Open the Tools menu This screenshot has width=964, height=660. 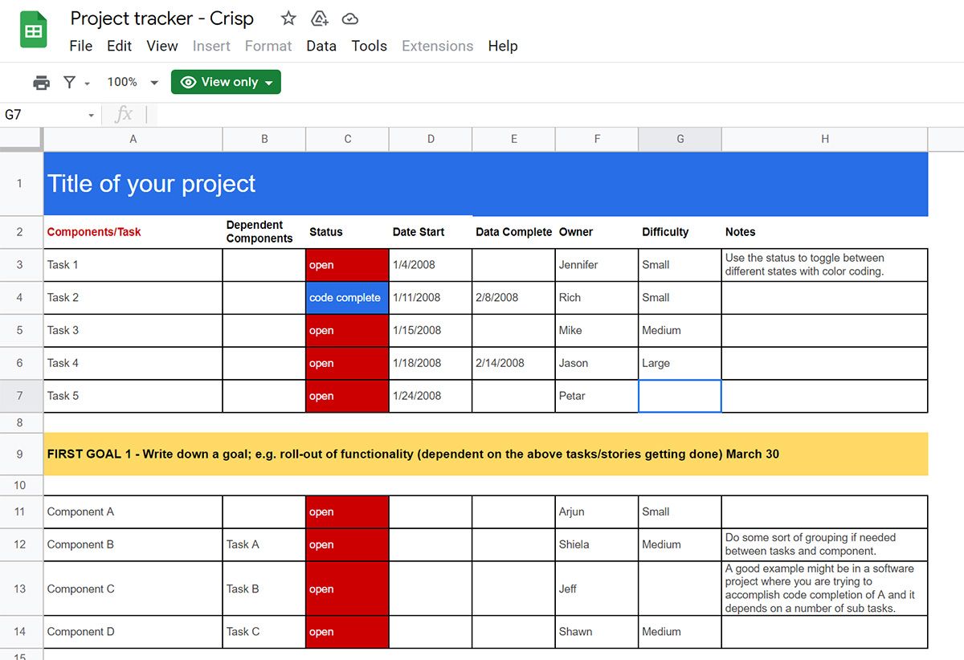[369, 46]
